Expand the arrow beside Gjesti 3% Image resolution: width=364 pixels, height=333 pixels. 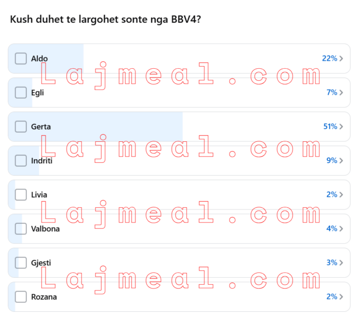click(x=341, y=263)
